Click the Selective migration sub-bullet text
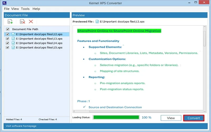211x132 pixels. [x=139, y=65]
